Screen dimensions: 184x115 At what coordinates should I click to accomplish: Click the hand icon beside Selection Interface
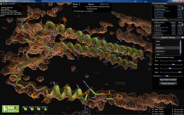pyautogui.click(x=1, y=4)
